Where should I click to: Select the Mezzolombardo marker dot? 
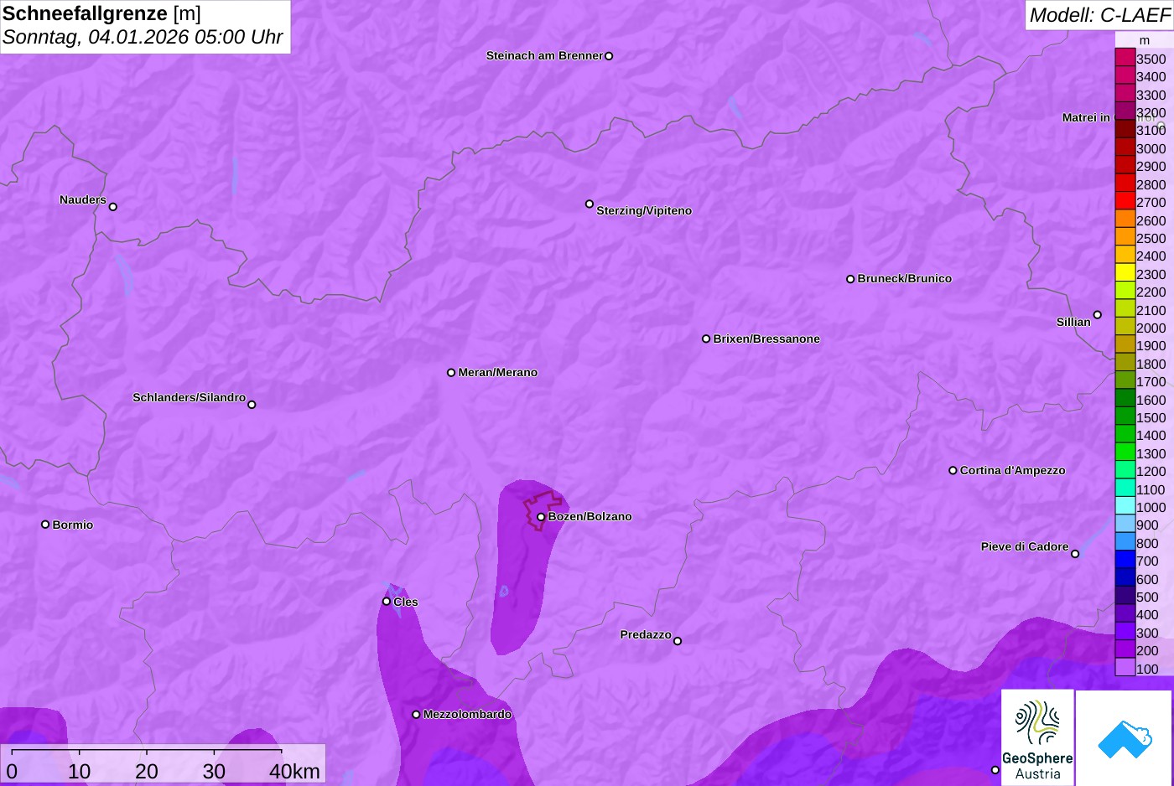tap(416, 715)
